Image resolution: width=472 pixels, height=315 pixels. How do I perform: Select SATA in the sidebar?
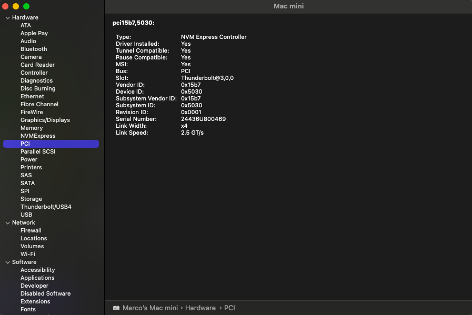coord(28,183)
